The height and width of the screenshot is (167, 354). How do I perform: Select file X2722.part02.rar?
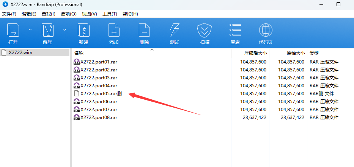coord(99,70)
